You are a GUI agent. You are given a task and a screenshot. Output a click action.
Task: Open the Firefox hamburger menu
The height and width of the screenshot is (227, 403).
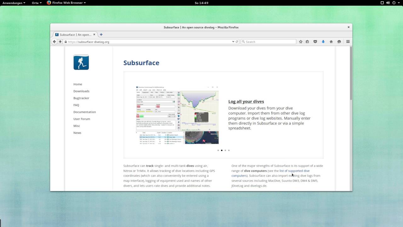[x=348, y=42]
